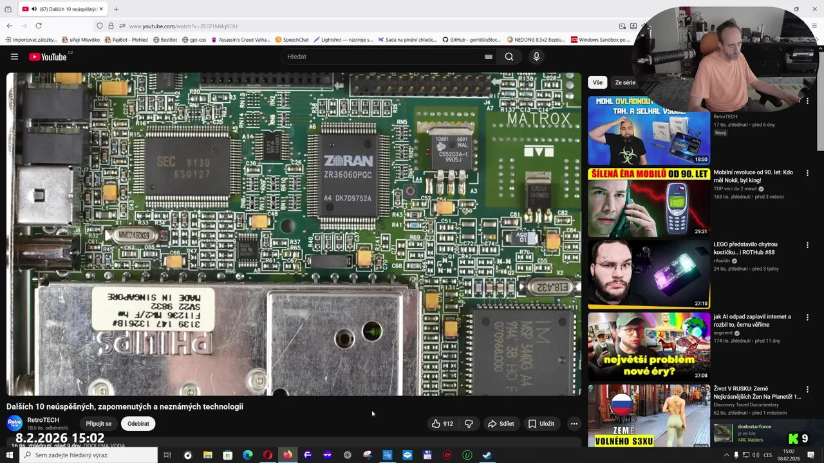This screenshot has height=463, width=824.
Task: Go back with browser back arrow
Action: (9, 26)
